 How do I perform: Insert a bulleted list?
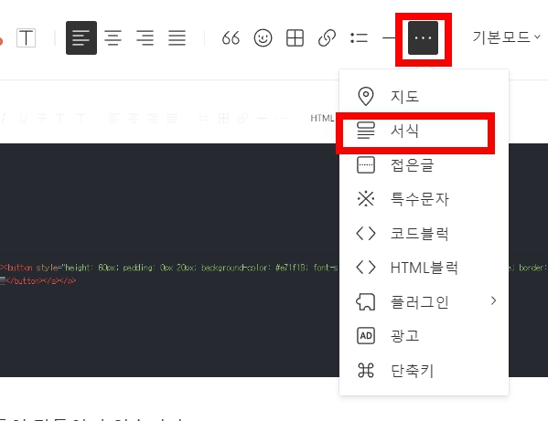coord(359,37)
